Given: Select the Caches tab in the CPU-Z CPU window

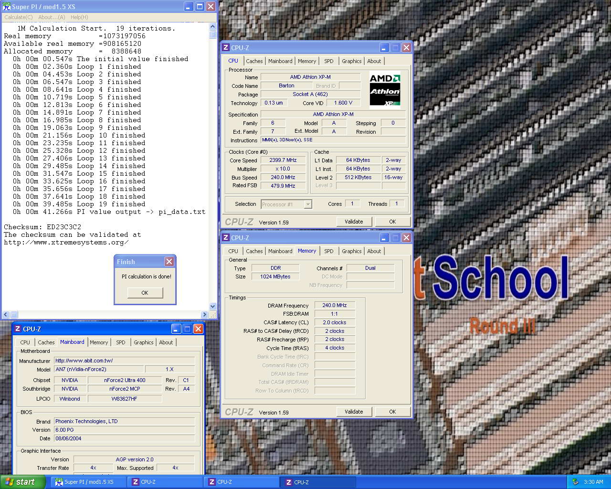Looking at the screenshot, I should (x=254, y=61).
